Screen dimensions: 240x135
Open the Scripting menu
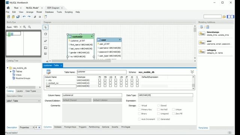(69, 12)
